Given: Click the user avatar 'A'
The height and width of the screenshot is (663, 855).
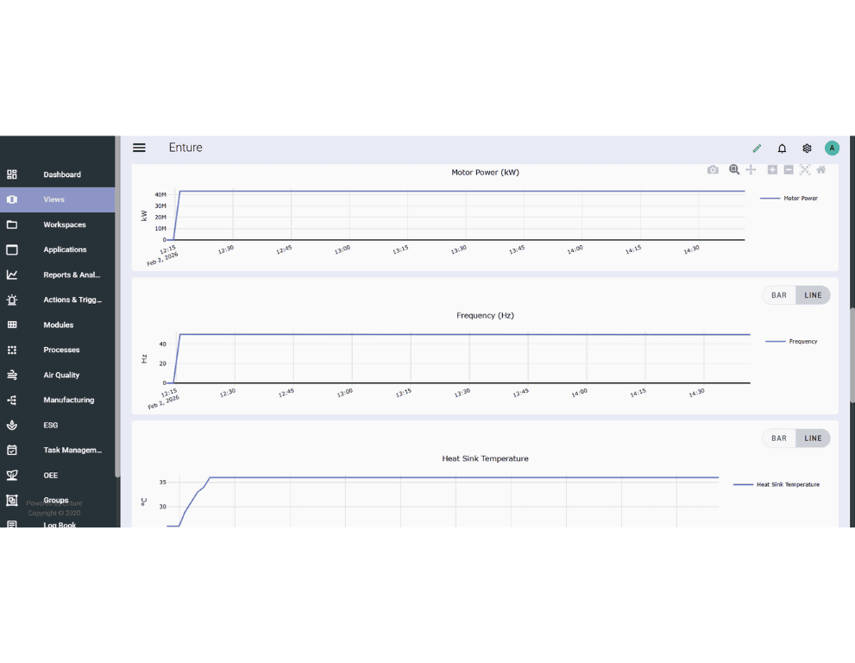Looking at the screenshot, I should click(832, 148).
